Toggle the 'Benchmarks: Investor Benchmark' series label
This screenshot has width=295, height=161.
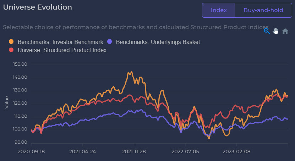[60, 42]
